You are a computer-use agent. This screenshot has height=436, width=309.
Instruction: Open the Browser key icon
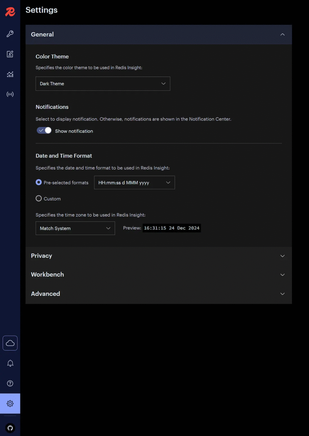click(10, 34)
